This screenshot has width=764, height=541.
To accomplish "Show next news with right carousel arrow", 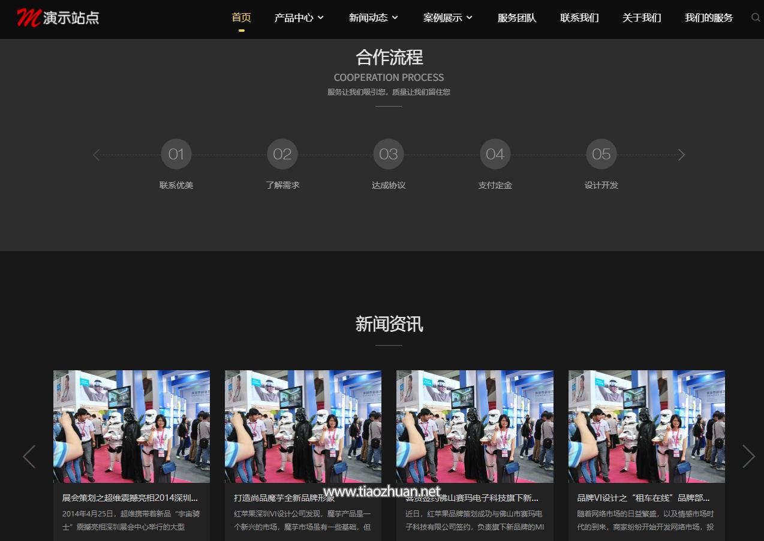I will coord(748,457).
